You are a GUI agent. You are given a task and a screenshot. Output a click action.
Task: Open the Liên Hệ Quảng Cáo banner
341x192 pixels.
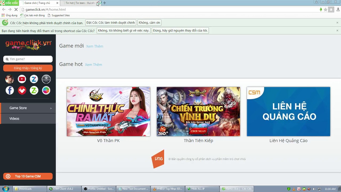pos(289,111)
